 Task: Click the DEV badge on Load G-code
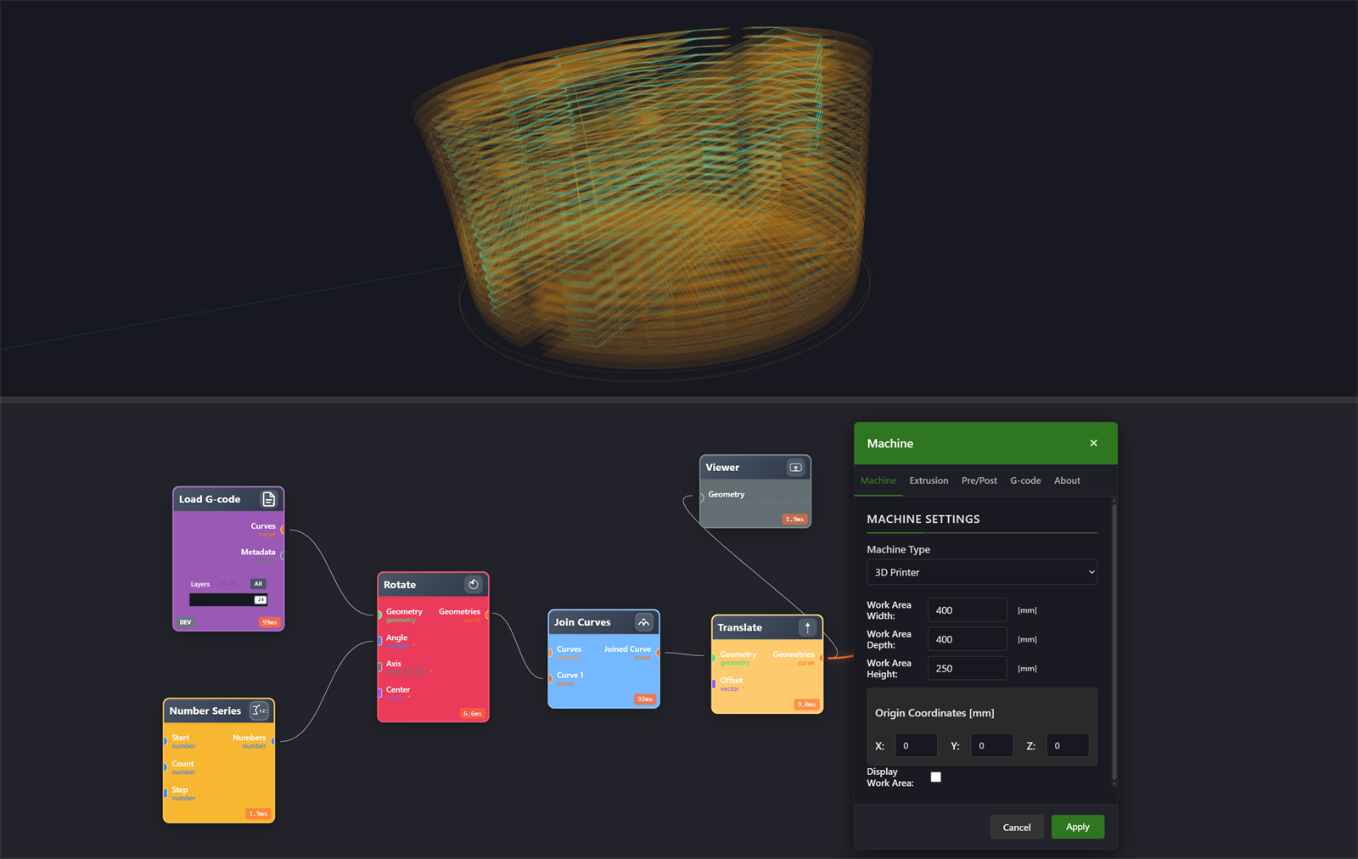pyautogui.click(x=185, y=622)
